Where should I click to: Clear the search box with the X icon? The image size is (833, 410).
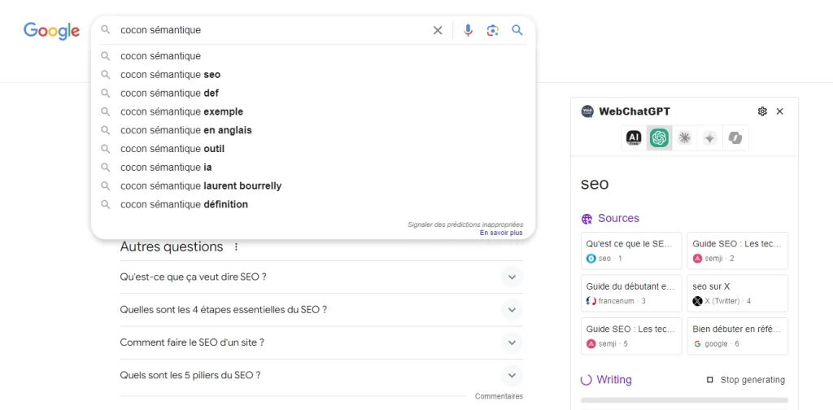tap(438, 30)
